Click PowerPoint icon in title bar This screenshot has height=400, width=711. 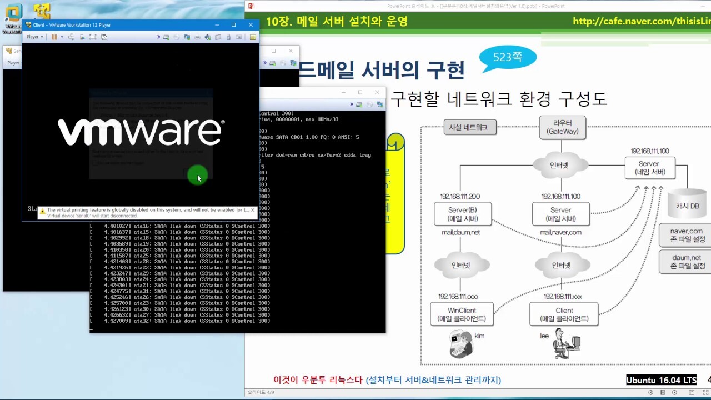tap(251, 6)
